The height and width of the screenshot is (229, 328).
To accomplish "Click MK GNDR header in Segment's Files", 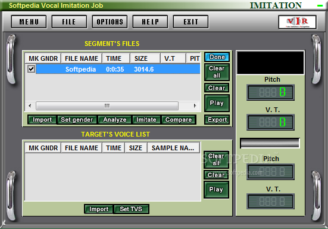I will pyautogui.click(x=43, y=58).
